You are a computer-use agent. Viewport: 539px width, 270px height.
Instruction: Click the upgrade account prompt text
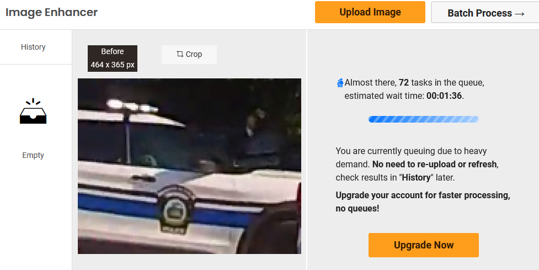(423, 202)
